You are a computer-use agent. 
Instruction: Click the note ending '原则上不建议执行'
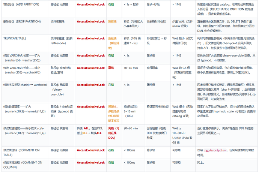[x=226, y=73]
